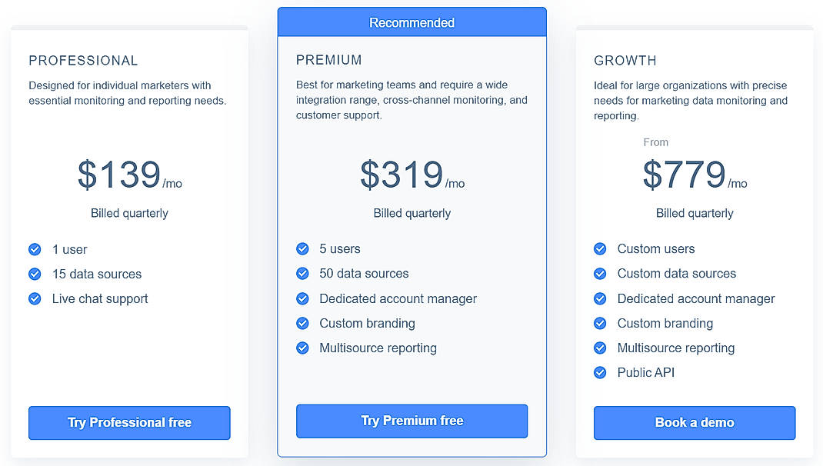Click the $139 price text
The height and width of the screenshot is (466, 823).
pyautogui.click(x=119, y=175)
